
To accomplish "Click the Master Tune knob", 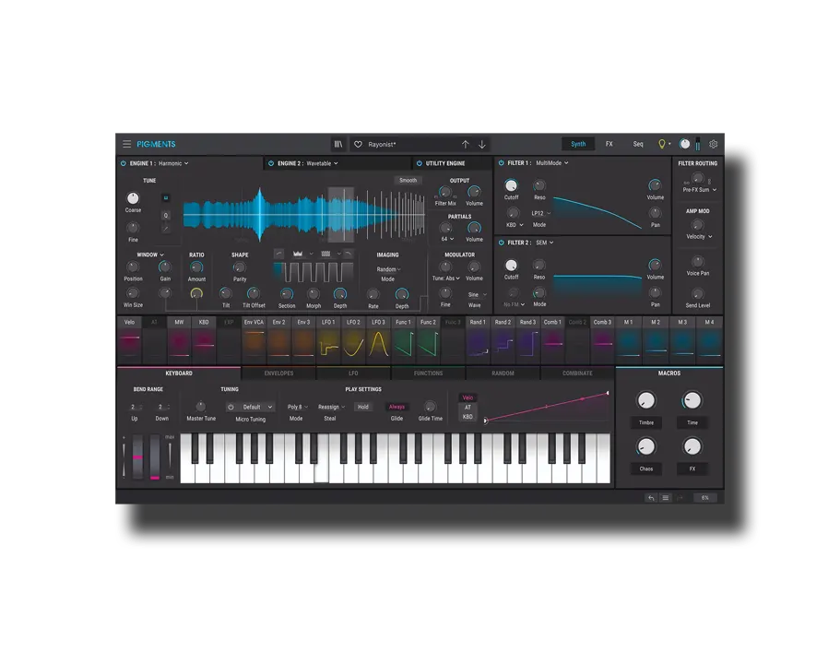I will pos(201,407).
